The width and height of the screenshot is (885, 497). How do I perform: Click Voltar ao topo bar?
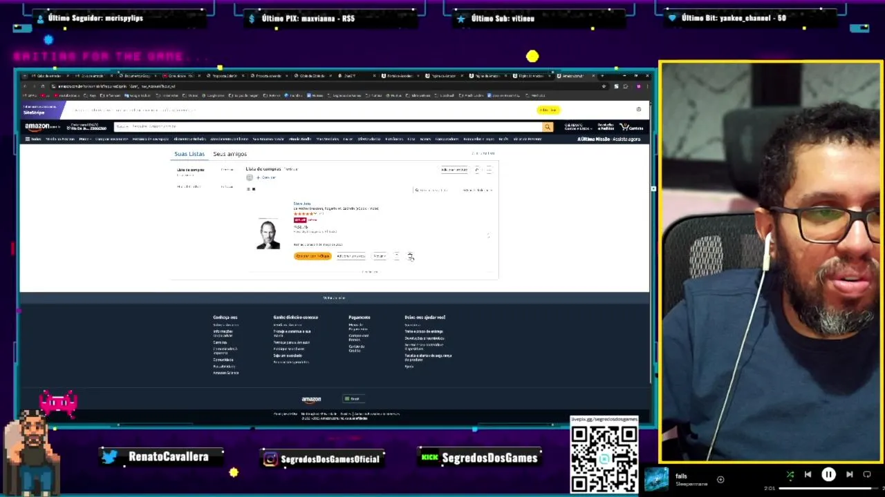pos(334,298)
